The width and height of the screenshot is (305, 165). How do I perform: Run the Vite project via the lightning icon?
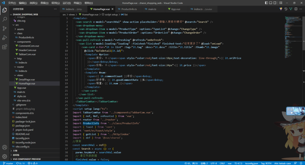point(281,9)
